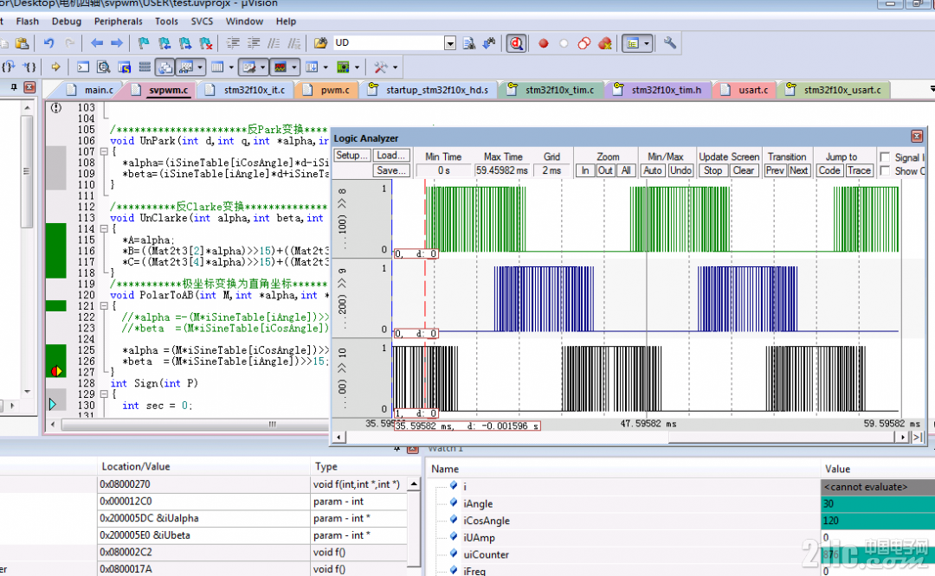Switch to the stm32f10x_it.c tab
The image size is (935, 576).
pos(246,90)
